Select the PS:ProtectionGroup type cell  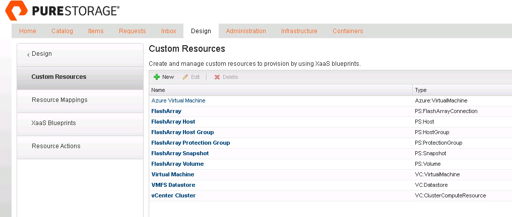(x=438, y=143)
